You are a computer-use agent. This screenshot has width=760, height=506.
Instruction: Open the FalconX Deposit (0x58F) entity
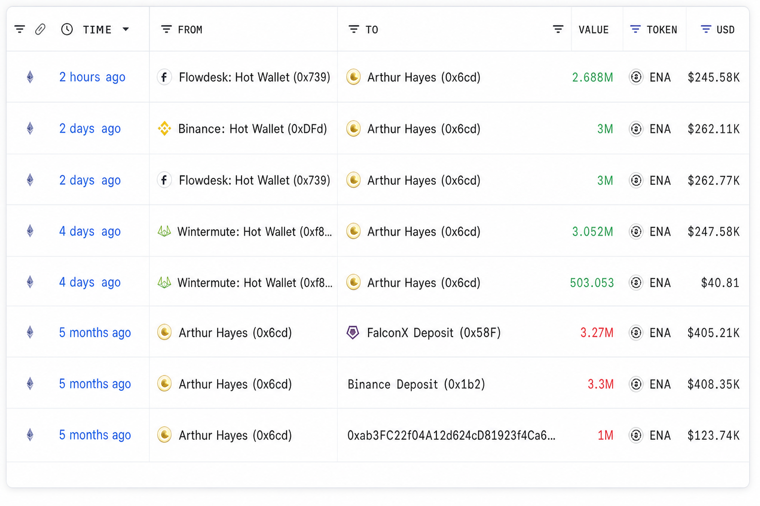[x=434, y=333]
